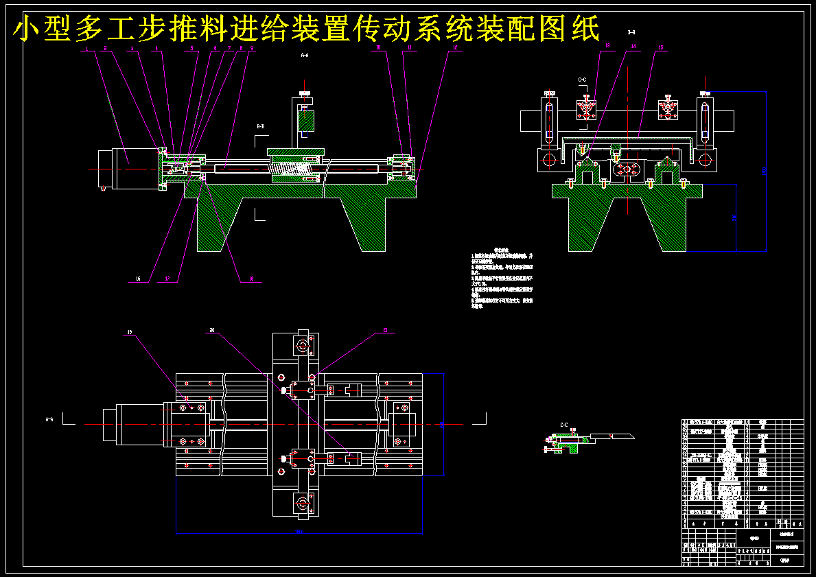816x577 pixels.
Task: Click the C-C cutting label on side view
Action: [x=583, y=80]
